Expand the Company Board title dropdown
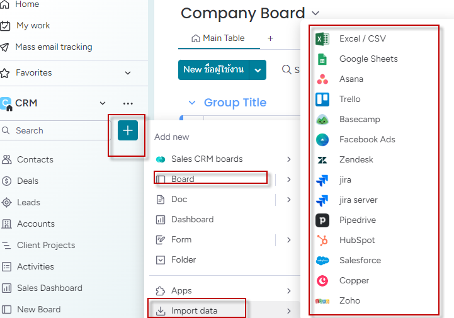The width and height of the screenshot is (454, 318). 315,13
